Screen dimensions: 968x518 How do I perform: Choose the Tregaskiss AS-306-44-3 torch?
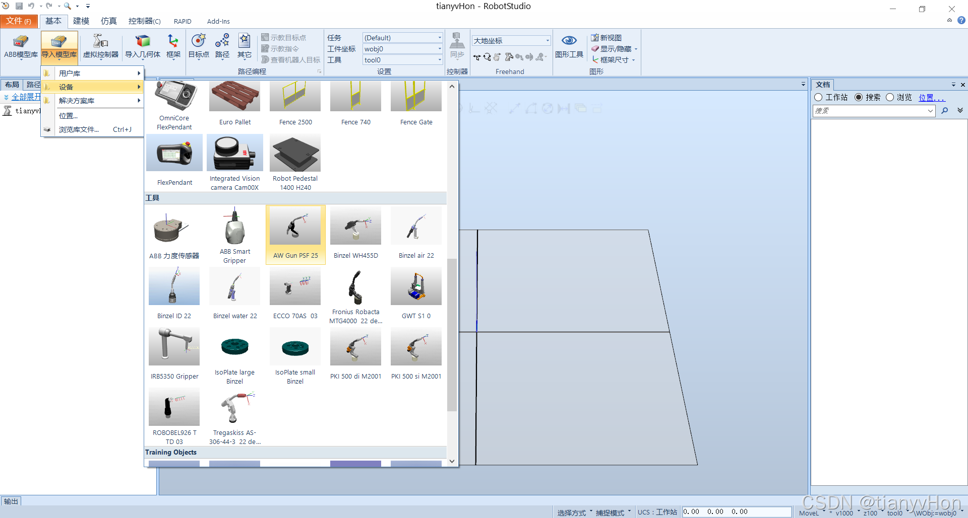[x=234, y=417]
